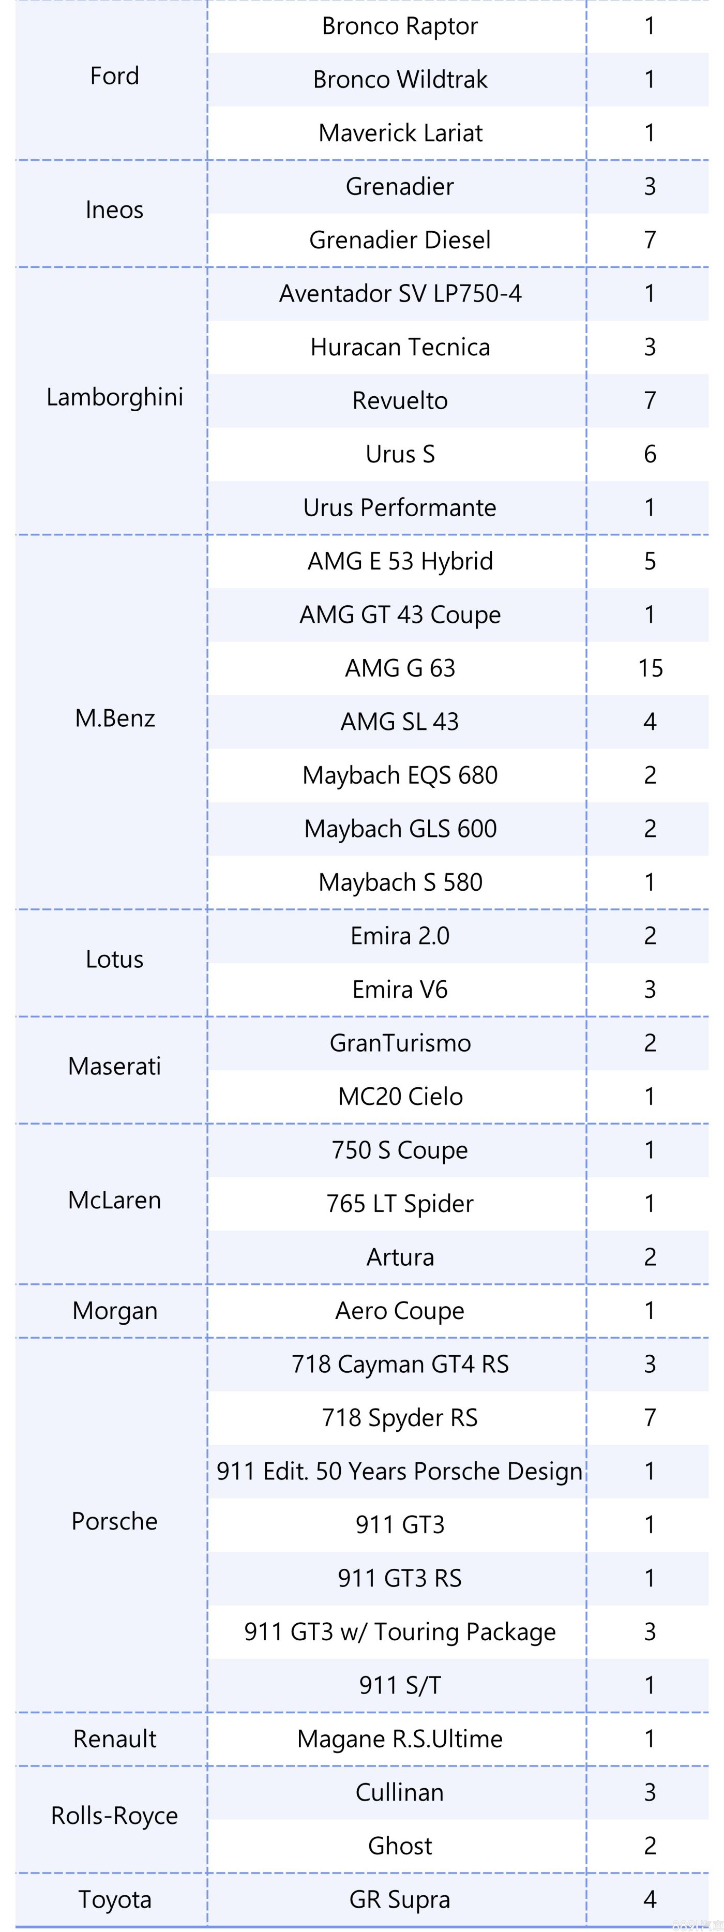Click the Lotus brand cell
724x1932 pixels.
[x=115, y=959]
